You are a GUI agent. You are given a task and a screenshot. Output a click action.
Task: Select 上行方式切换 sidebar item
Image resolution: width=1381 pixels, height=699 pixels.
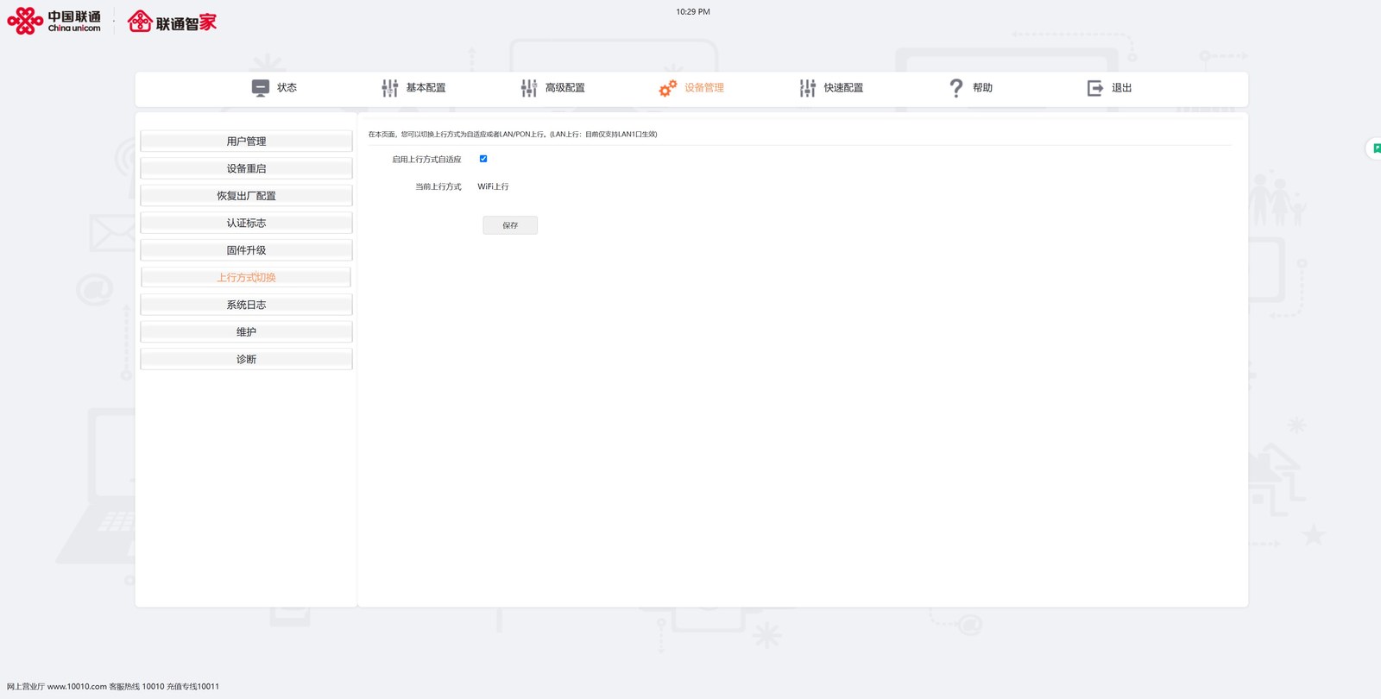[x=246, y=277]
